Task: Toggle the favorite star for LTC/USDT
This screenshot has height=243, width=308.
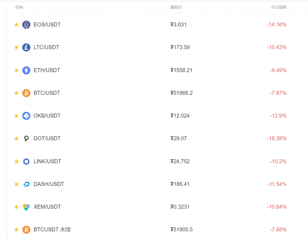Action: (x=17, y=47)
